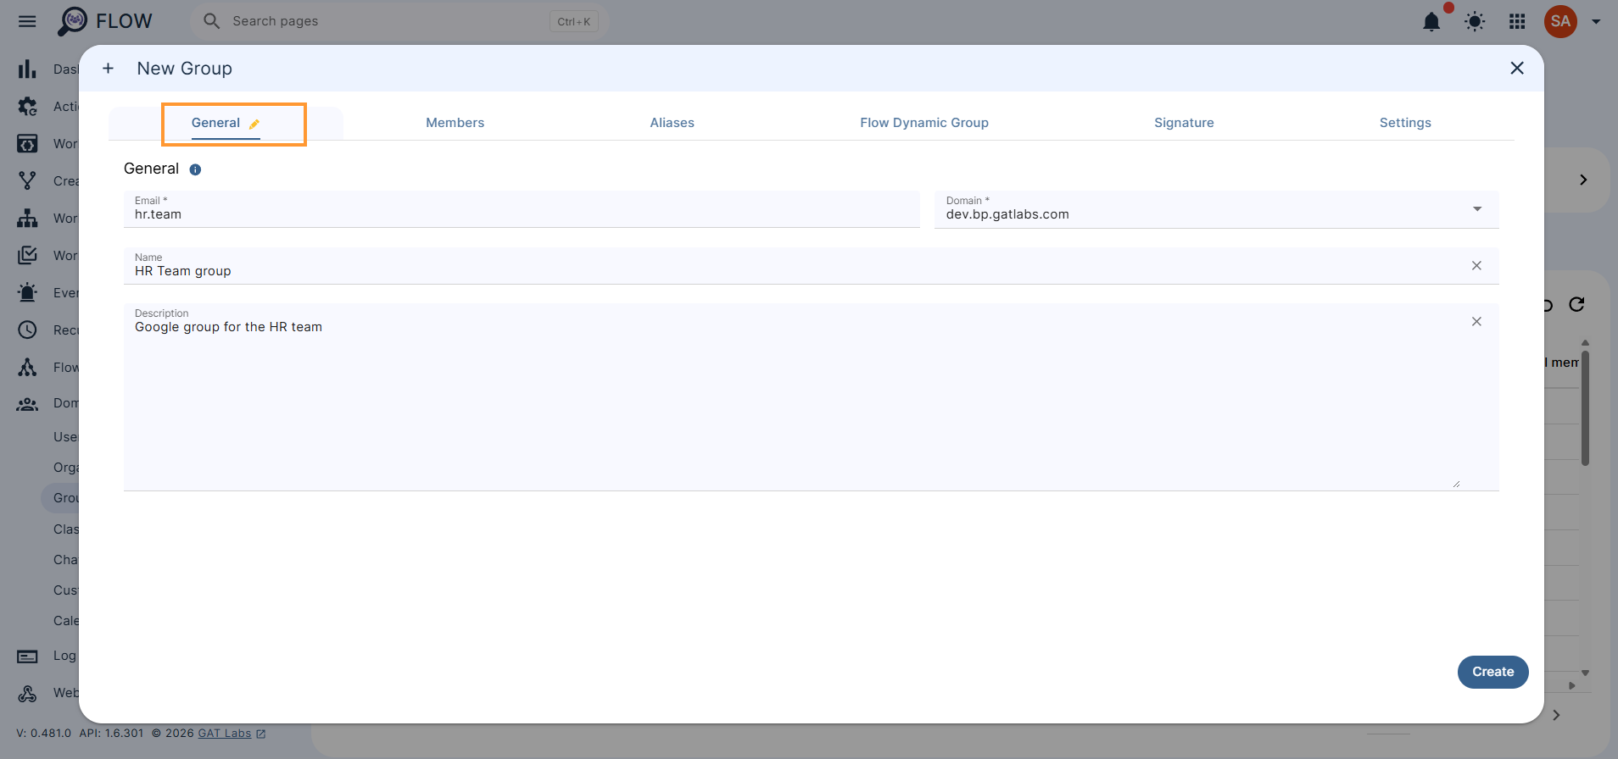Click the search magnifier icon
This screenshot has height=759, width=1618.
pyautogui.click(x=212, y=21)
